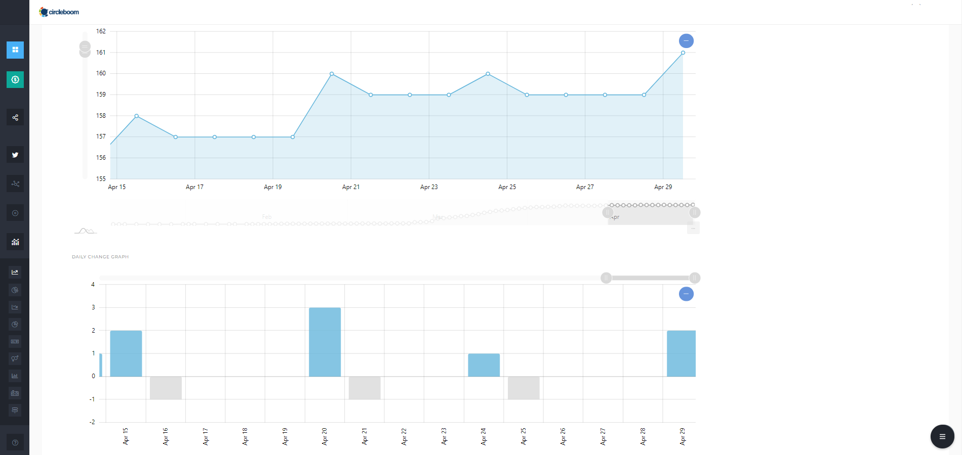Click left handle of daily change range slider
962x455 pixels.
606,278
